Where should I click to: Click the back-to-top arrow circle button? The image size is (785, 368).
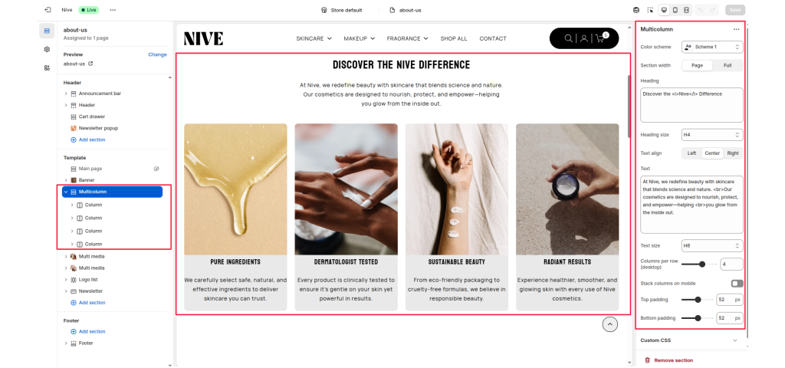[x=609, y=324]
